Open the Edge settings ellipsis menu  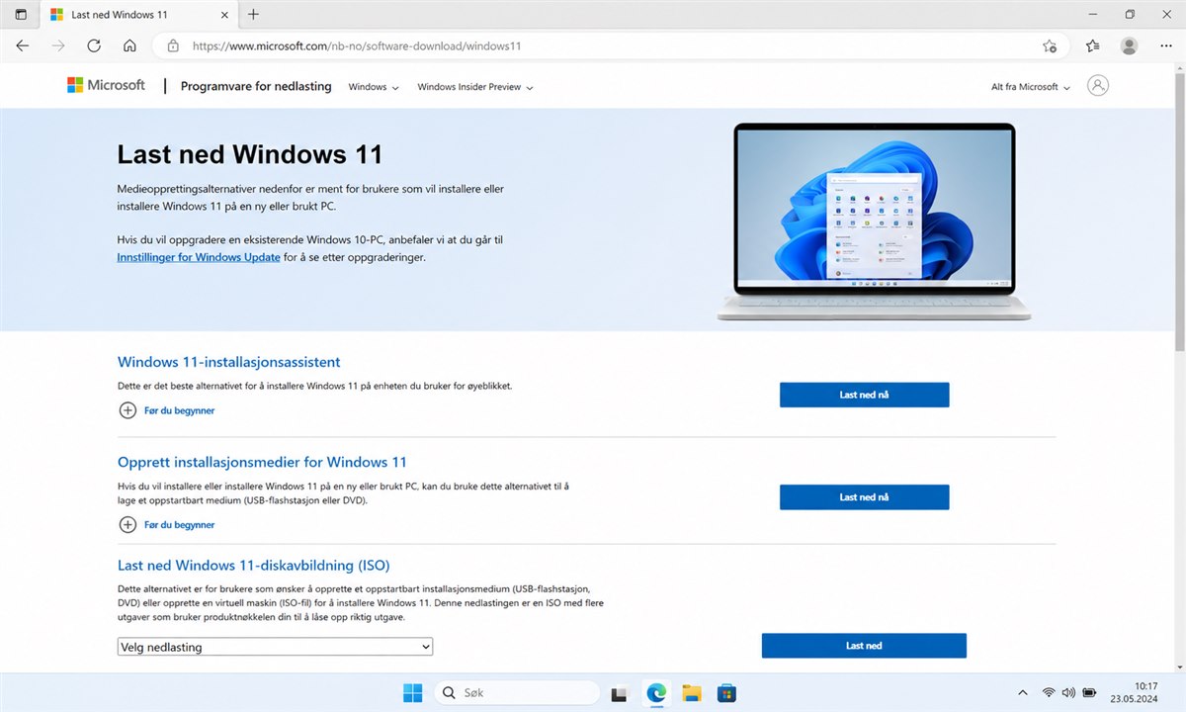[x=1164, y=45]
